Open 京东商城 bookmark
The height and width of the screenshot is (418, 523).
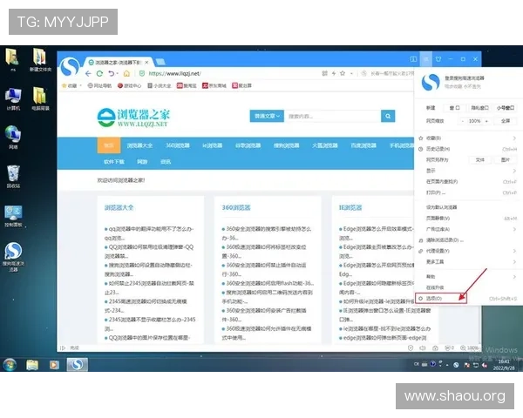pyautogui.click(x=214, y=85)
